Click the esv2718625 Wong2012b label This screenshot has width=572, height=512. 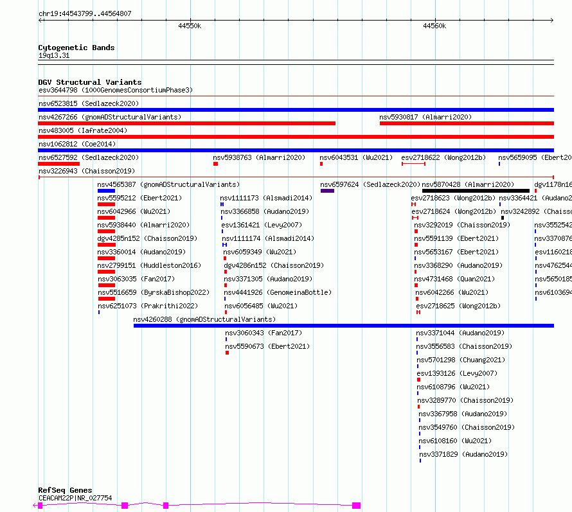pos(458,306)
